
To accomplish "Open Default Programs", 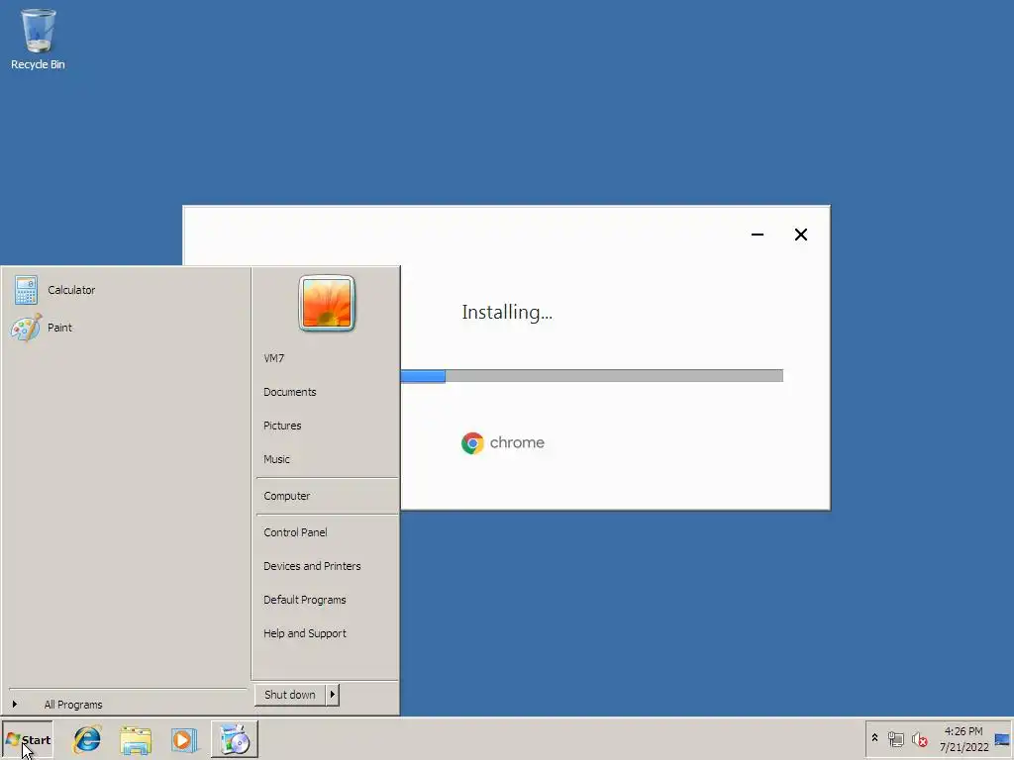I will pos(327,600).
